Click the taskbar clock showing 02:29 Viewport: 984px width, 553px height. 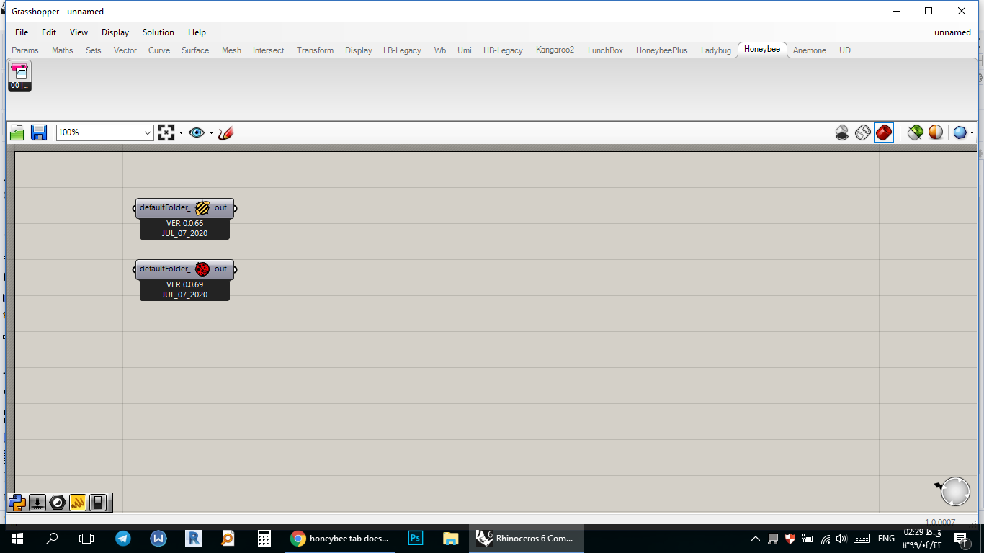pyautogui.click(x=922, y=538)
